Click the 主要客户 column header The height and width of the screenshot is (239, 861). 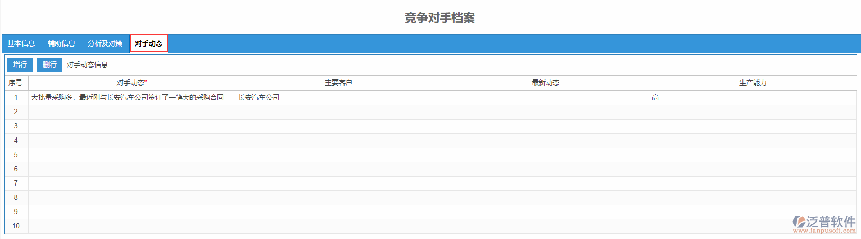pyautogui.click(x=339, y=83)
